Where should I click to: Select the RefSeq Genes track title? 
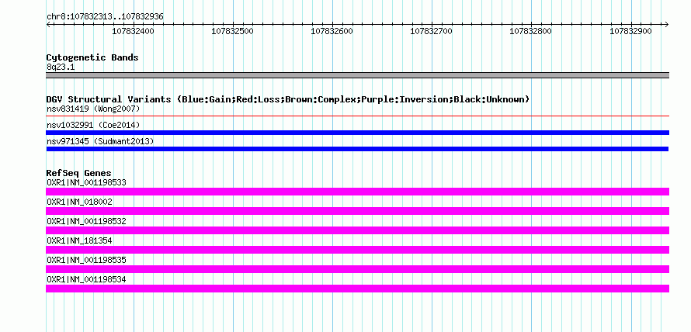point(79,173)
